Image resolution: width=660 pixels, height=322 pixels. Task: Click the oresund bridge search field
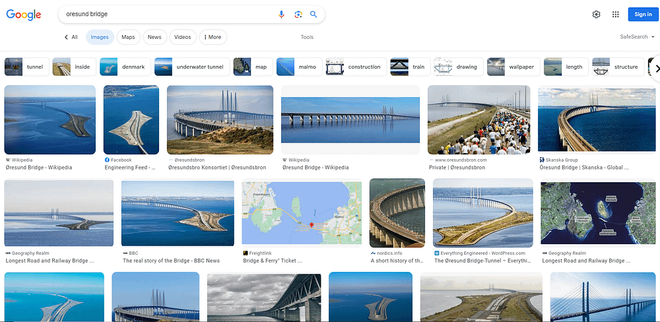(x=168, y=15)
